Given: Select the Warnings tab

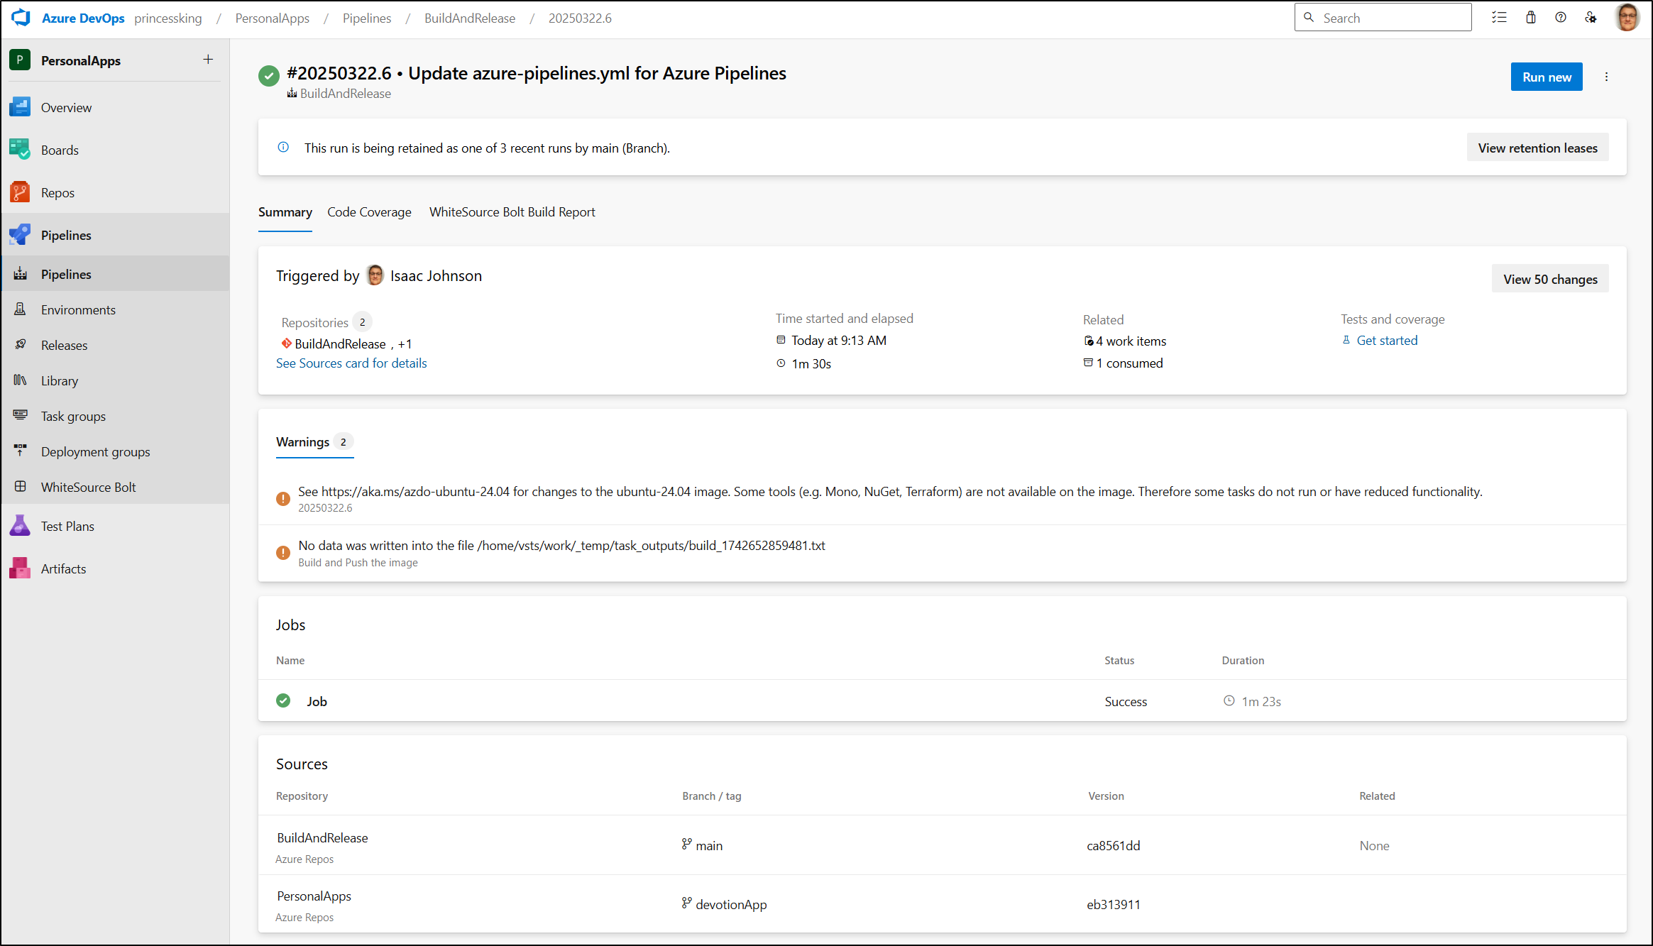Looking at the screenshot, I should click(314, 441).
